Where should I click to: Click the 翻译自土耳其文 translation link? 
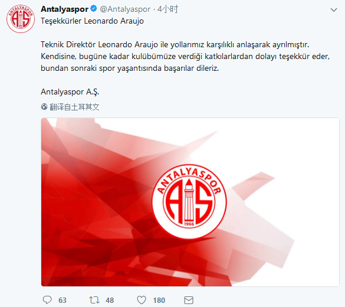point(74,107)
